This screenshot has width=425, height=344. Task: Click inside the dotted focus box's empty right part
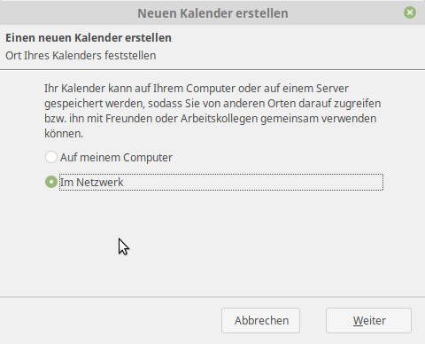(253, 183)
